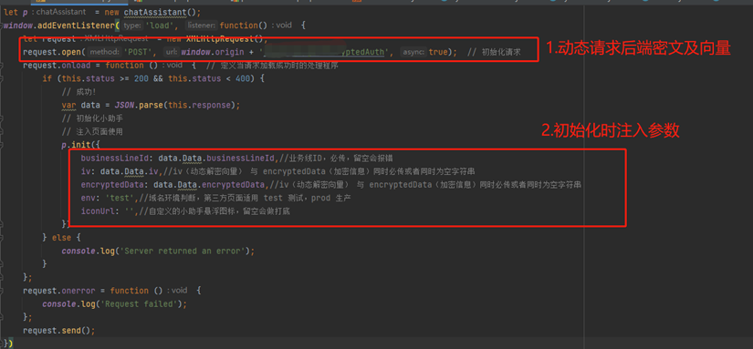The height and width of the screenshot is (349, 753).
Task: Collapse the window.addEventListener function block
Action: [2, 26]
